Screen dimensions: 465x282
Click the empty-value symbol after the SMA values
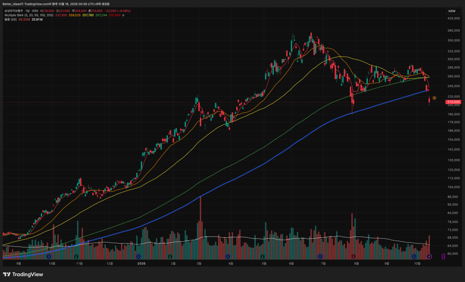coord(123,15)
